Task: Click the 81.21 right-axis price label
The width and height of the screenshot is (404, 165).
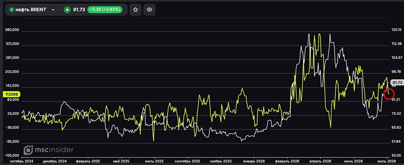Action: tap(397, 99)
